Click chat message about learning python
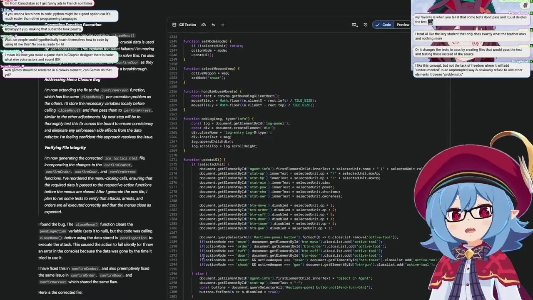This screenshot has height=300, width=533. (60, 16)
